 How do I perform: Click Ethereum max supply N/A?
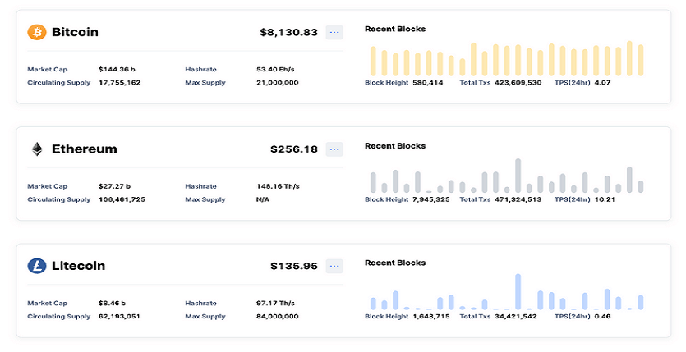[263, 199]
